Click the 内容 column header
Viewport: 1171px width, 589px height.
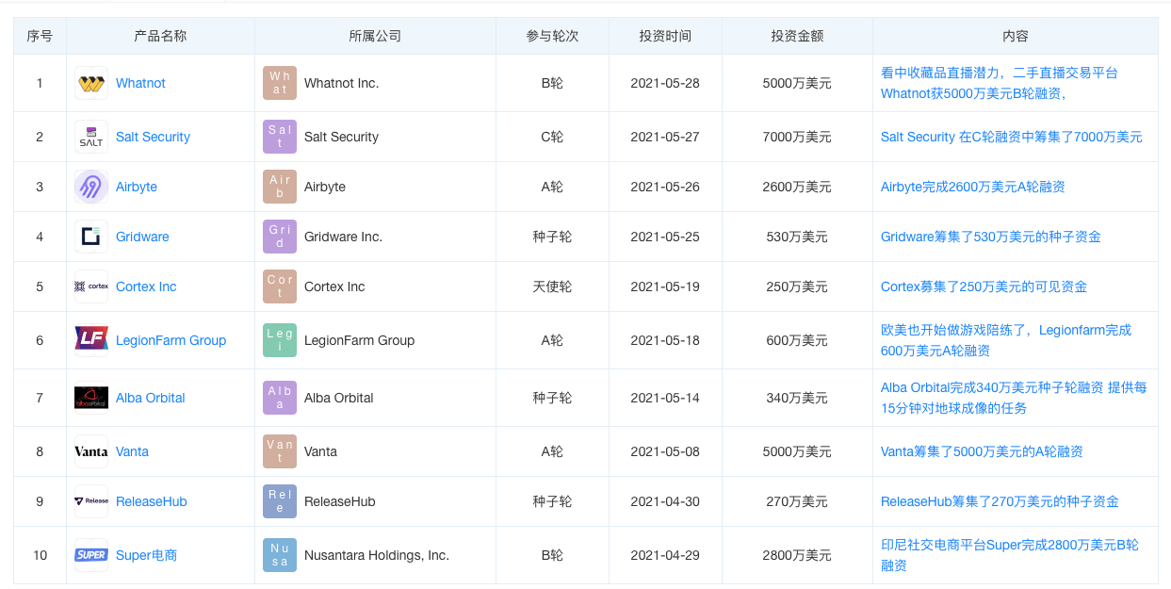(x=1016, y=36)
